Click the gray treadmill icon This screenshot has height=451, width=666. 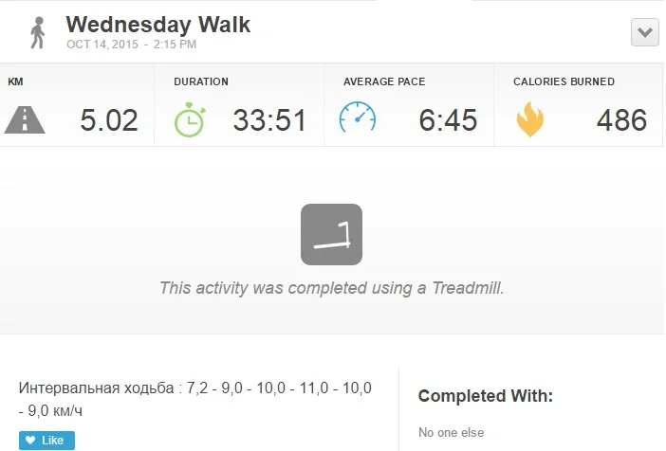331,234
